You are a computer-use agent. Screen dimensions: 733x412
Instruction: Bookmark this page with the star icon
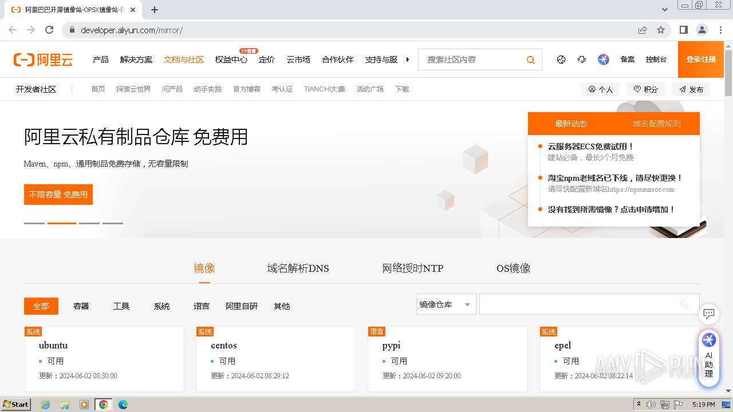661,30
